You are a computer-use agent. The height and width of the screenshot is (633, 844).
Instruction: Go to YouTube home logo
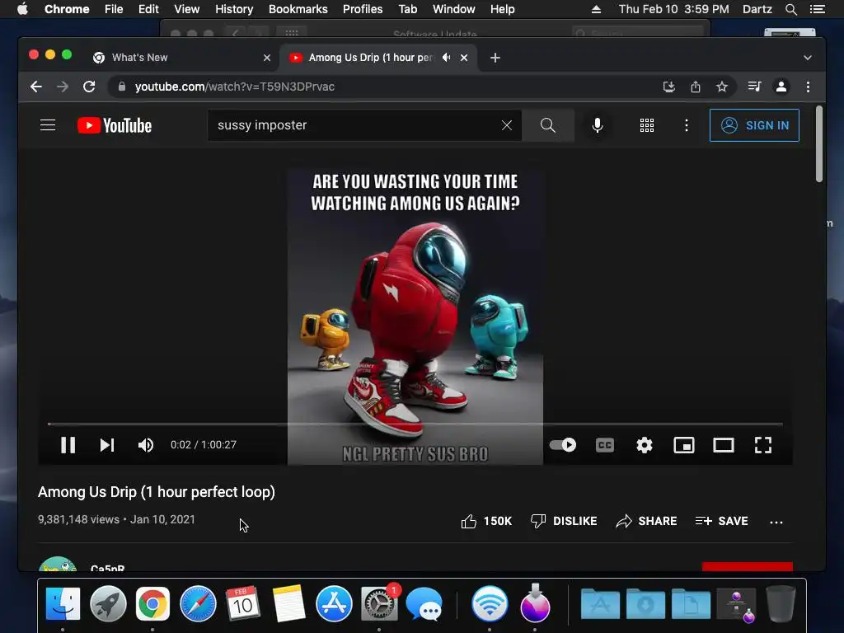115,125
